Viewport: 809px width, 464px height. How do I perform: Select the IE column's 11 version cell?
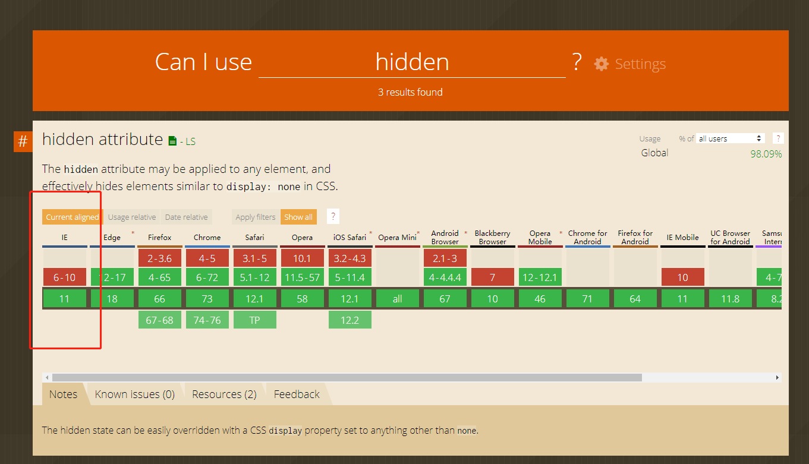pyautogui.click(x=65, y=299)
